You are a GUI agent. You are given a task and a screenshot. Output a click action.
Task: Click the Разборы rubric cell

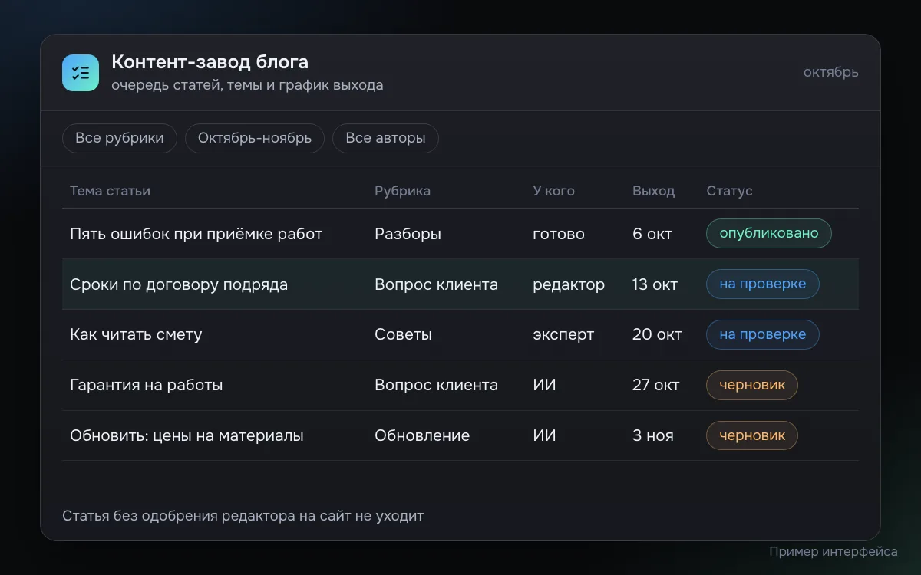[x=408, y=234]
